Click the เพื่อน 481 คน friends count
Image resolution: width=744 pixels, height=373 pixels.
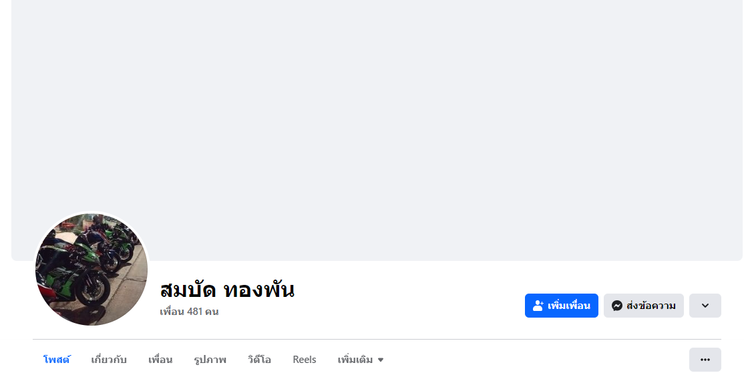click(x=189, y=312)
